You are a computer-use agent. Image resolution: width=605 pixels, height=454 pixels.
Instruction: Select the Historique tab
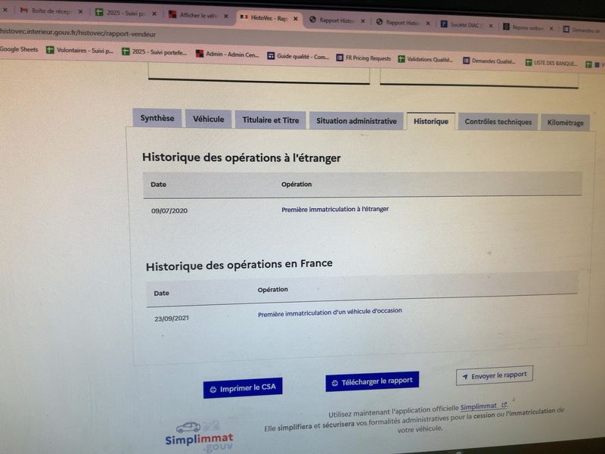430,121
